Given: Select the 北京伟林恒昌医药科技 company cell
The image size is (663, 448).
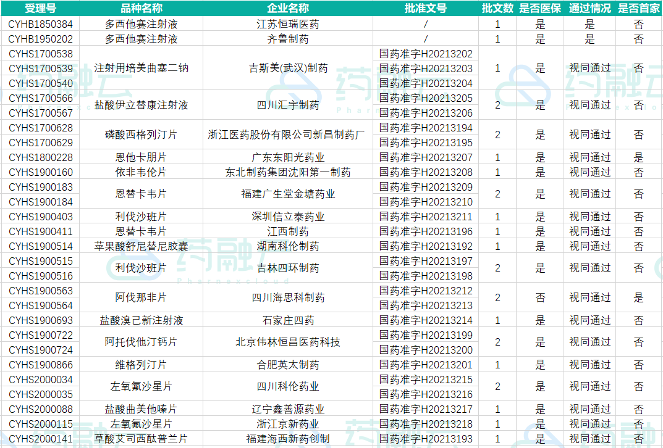Looking at the screenshot, I should (288, 342).
